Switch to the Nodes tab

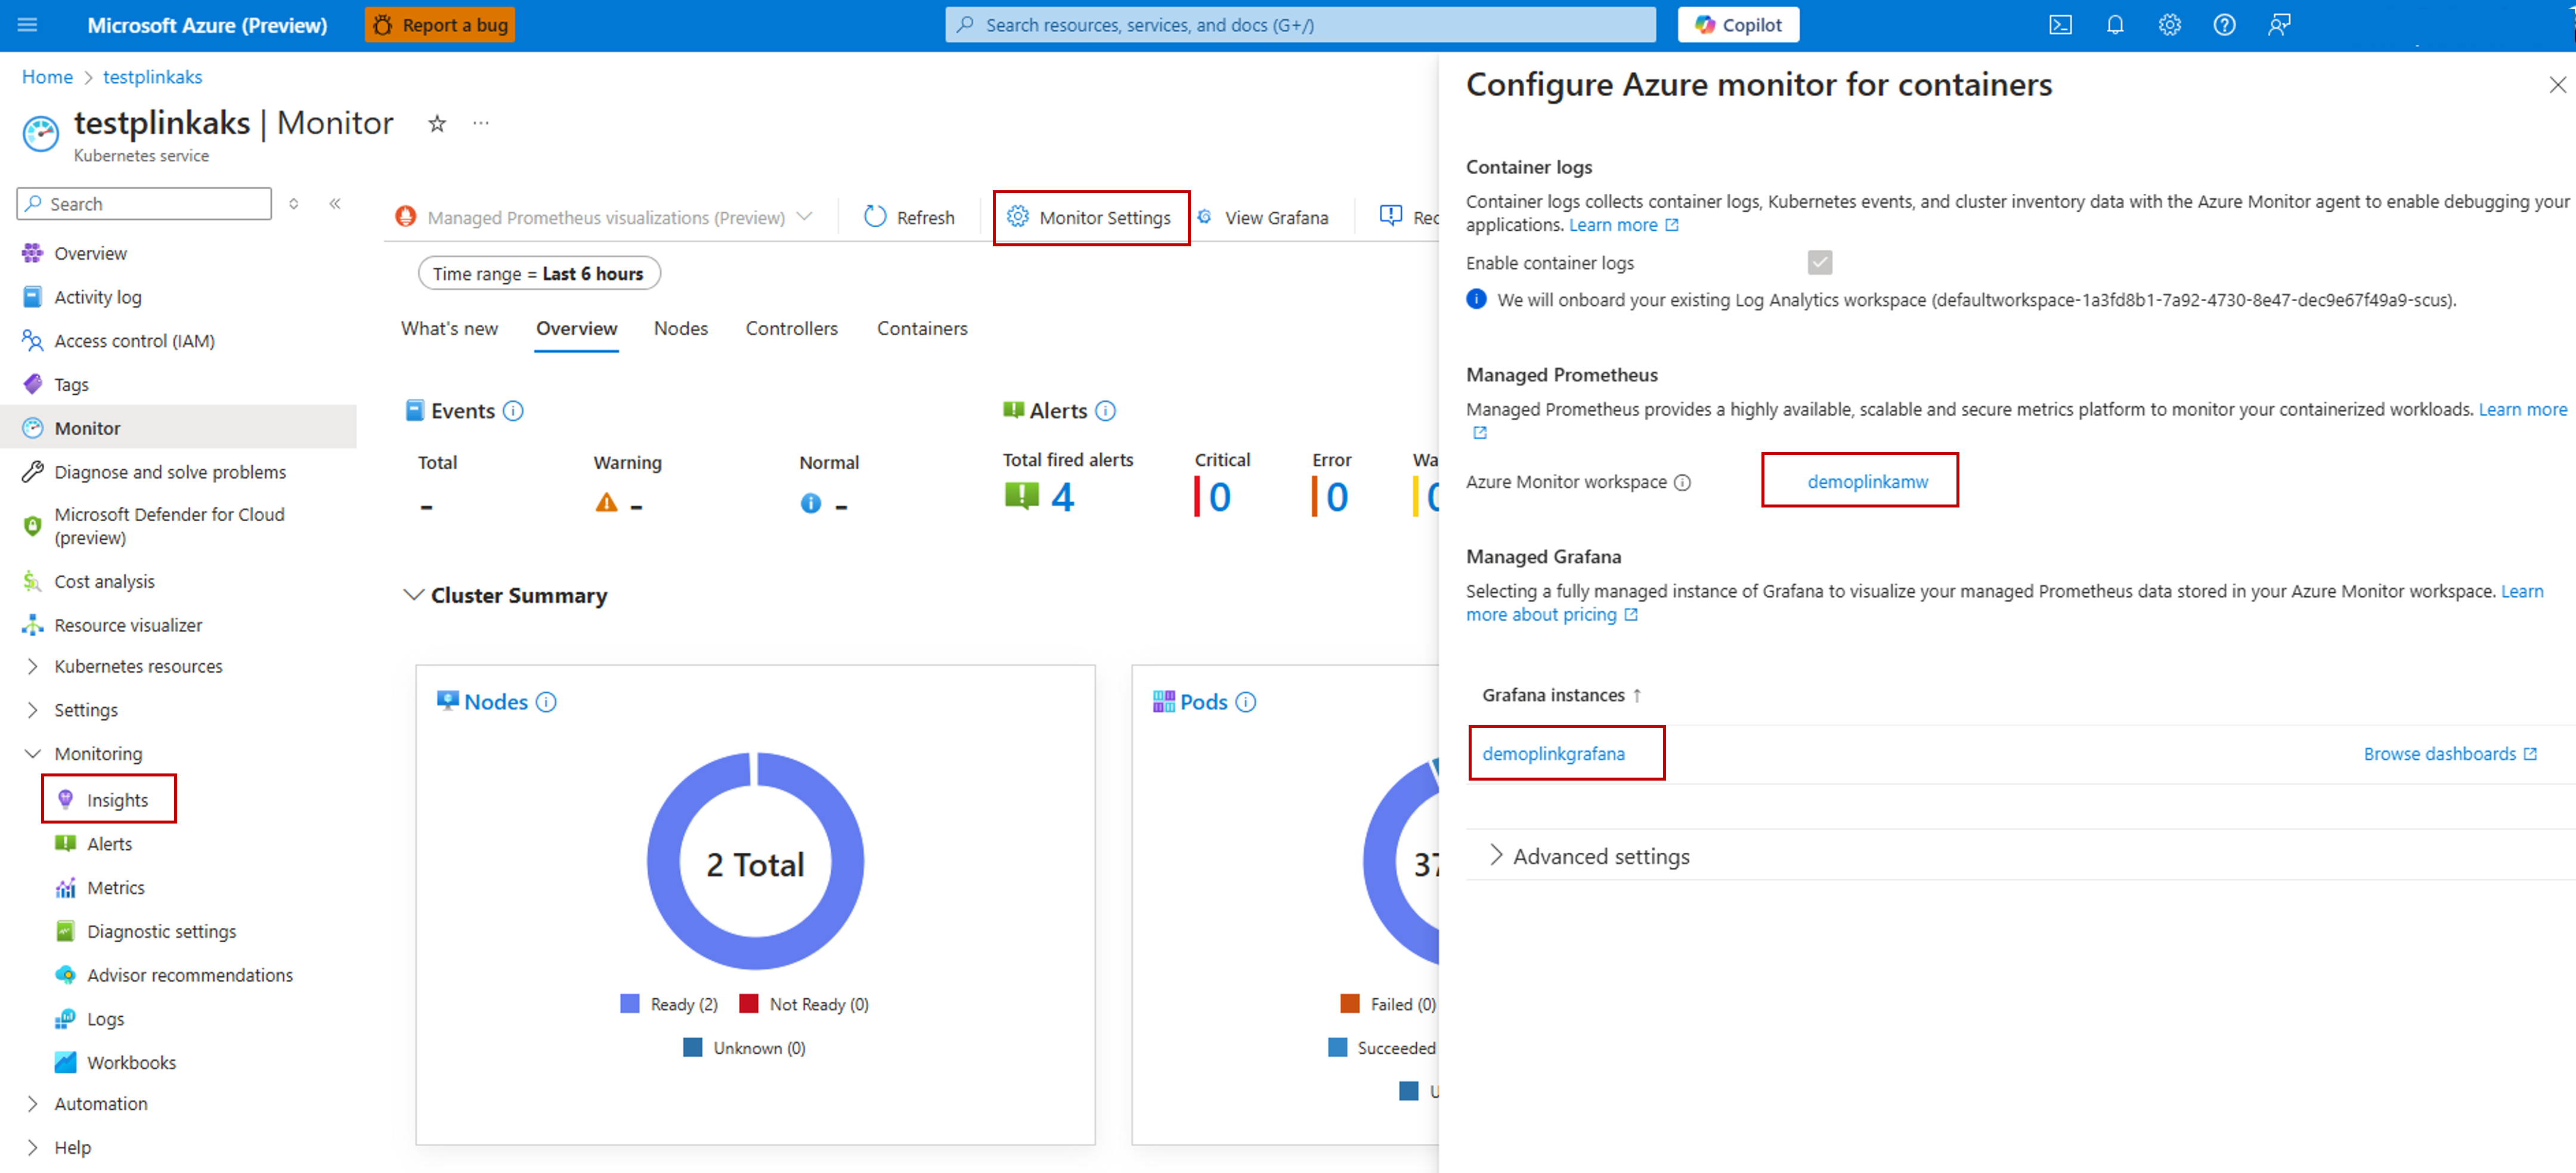(680, 329)
